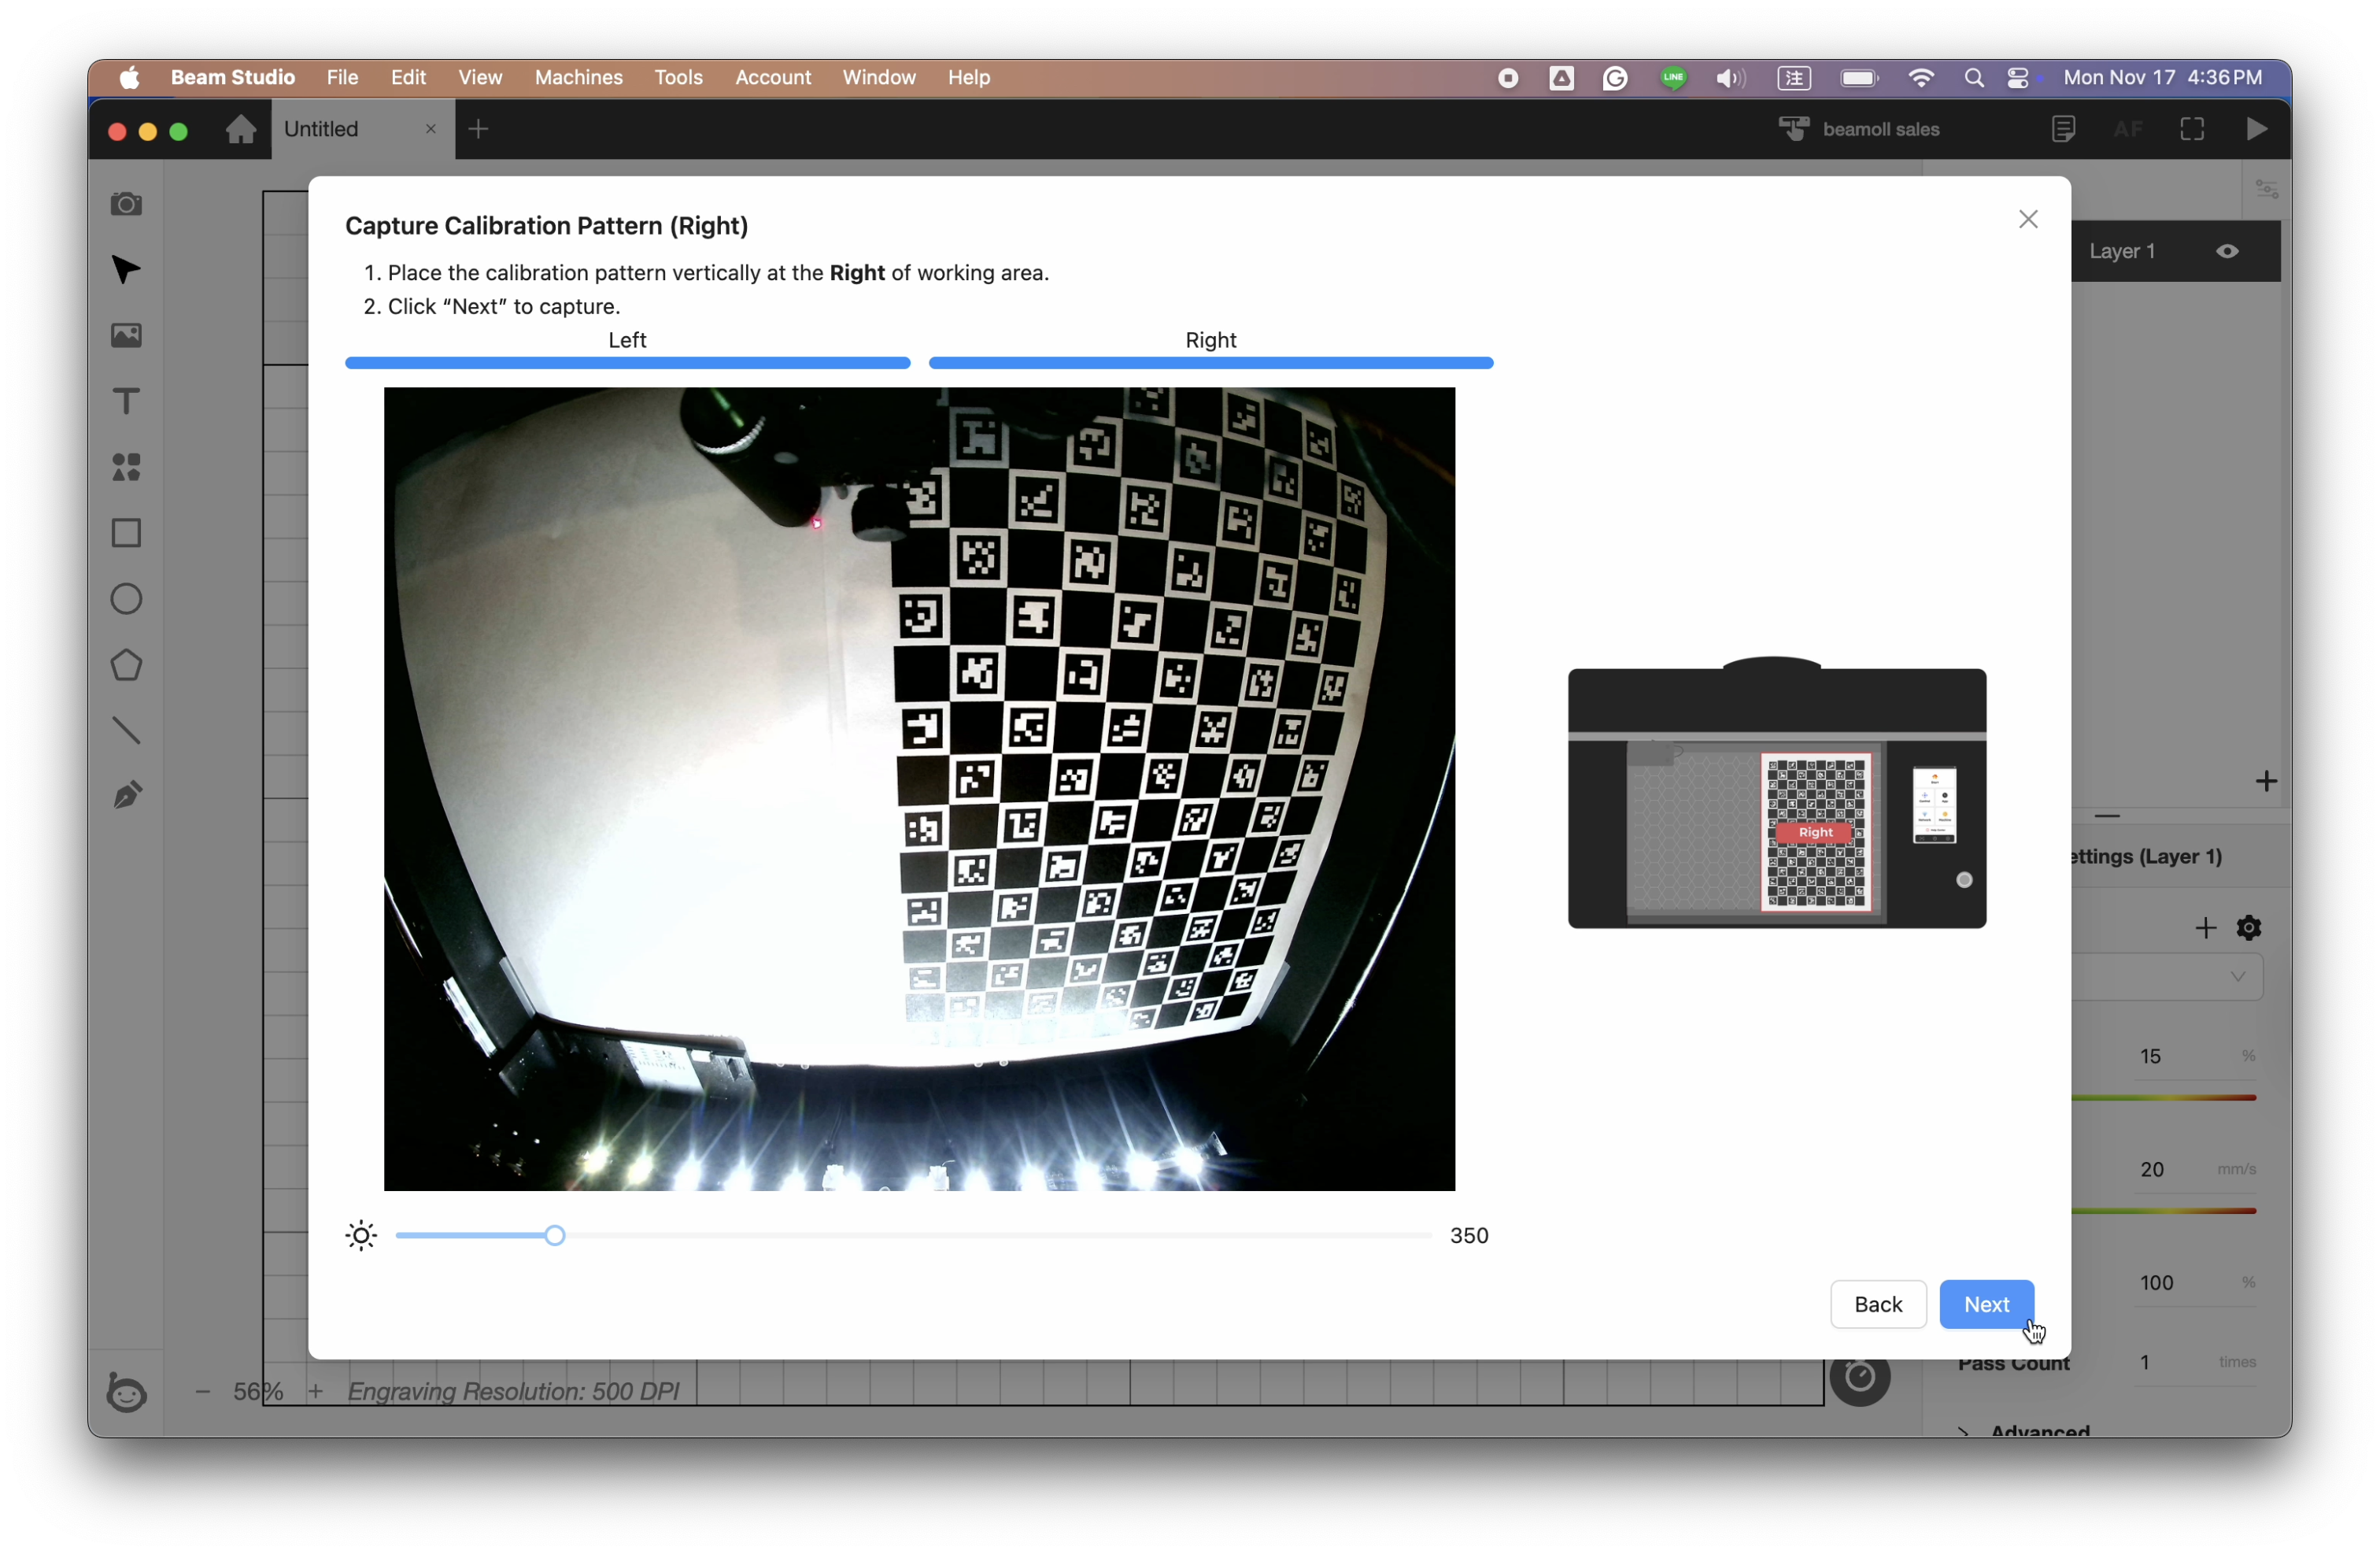Screen dimensions: 2380x1554
Task: Open the Elements shapes library
Action: 126,467
